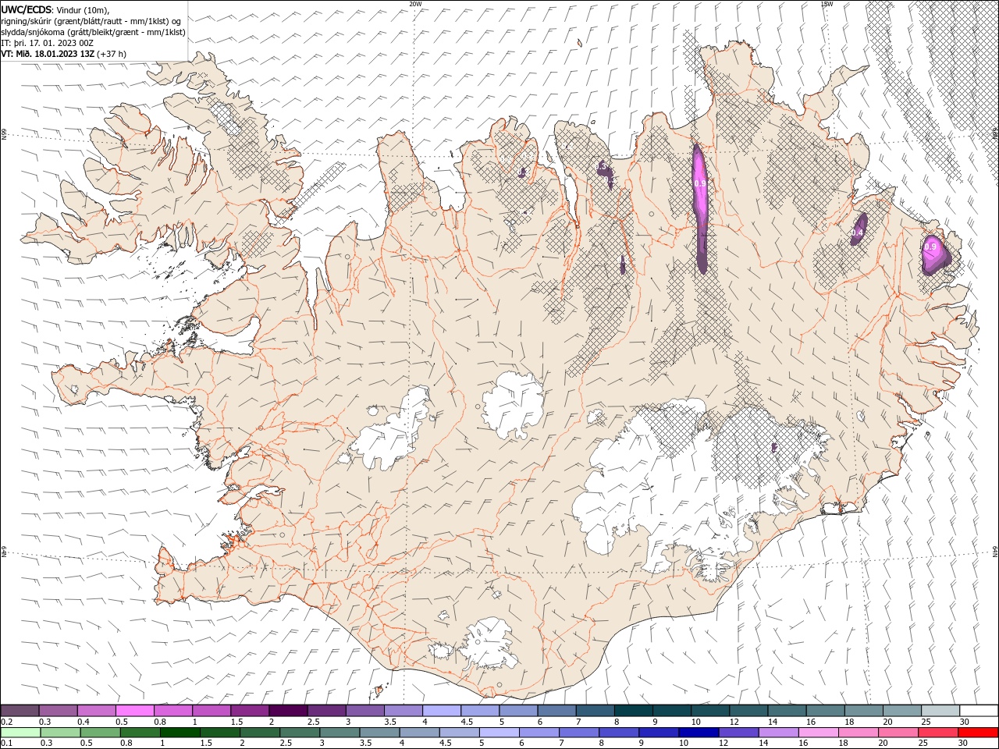Pick the red-pink rain swatch at 25
The image size is (999, 749).
(x=937, y=733)
